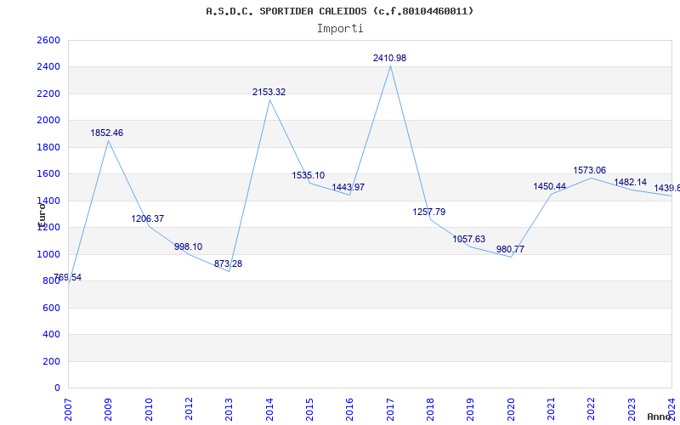Click the 769.54 data label

click(x=68, y=278)
